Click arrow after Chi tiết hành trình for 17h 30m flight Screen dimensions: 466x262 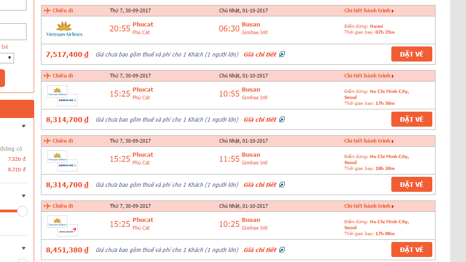coord(393,76)
